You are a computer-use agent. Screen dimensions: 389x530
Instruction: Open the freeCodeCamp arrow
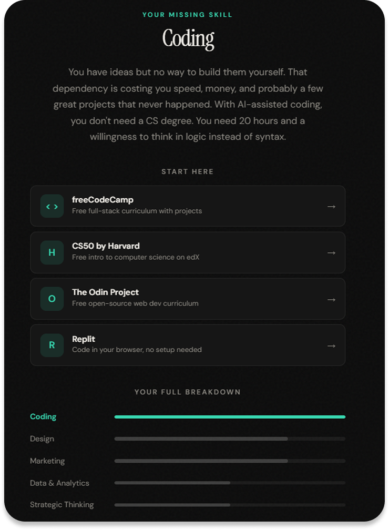click(x=331, y=207)
